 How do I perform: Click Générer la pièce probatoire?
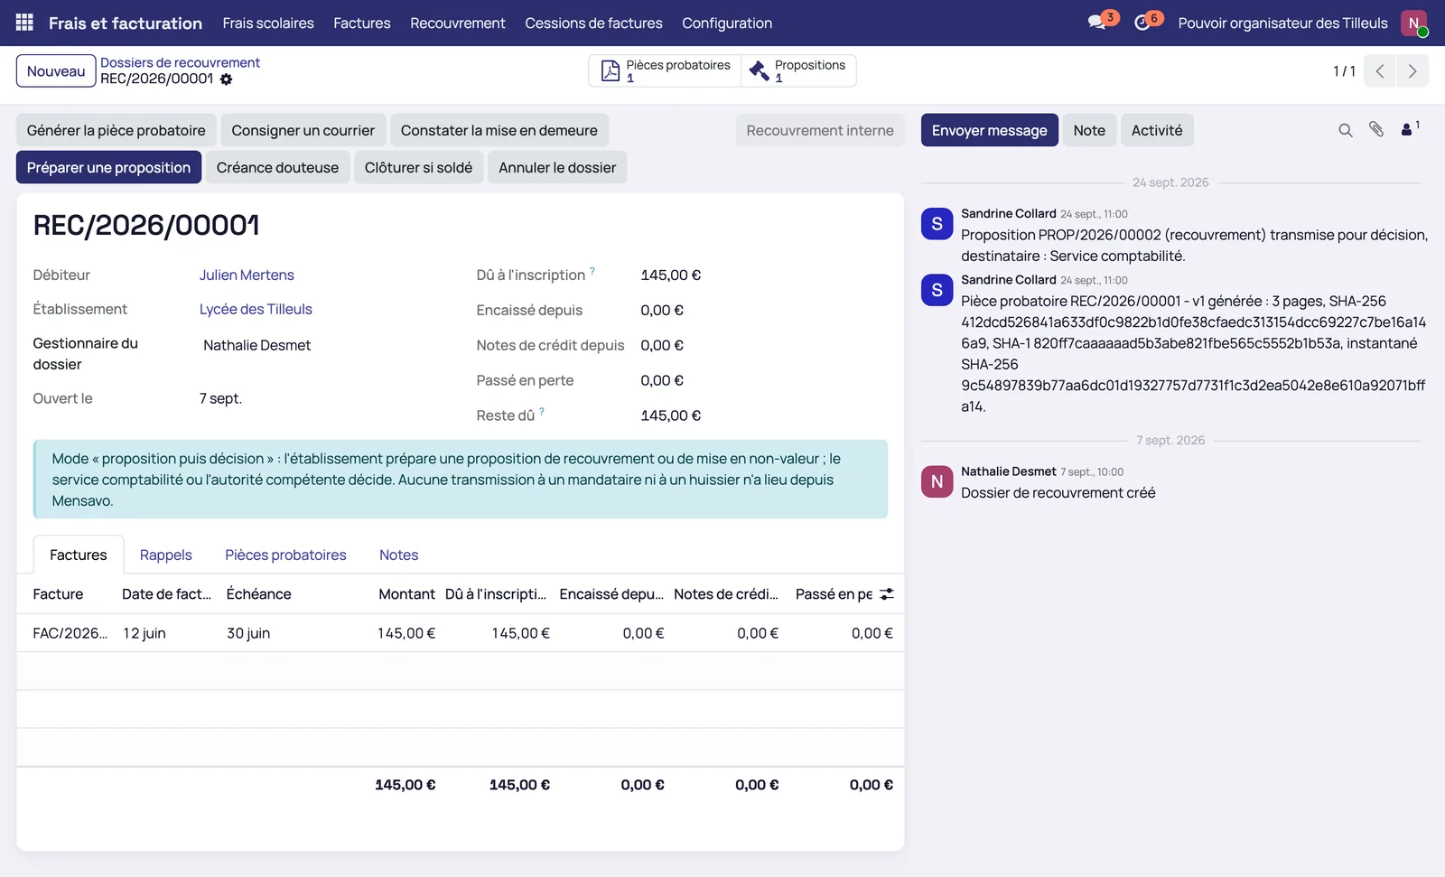pos(117,130)
